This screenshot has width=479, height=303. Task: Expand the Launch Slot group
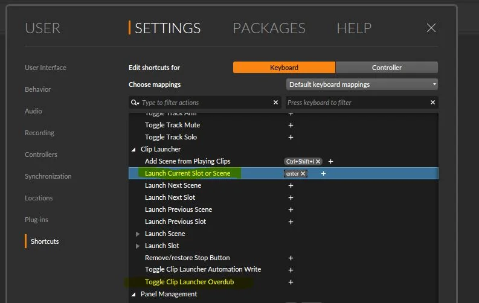point(138,246)
